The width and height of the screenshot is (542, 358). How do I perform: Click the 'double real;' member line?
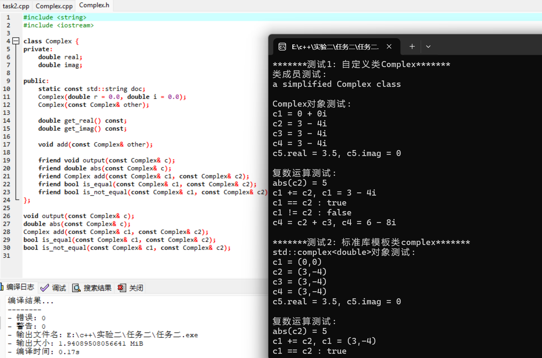60,57
